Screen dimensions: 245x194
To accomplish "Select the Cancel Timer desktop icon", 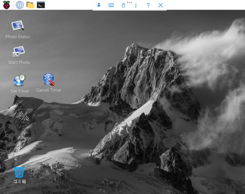I will pos(49,79).
